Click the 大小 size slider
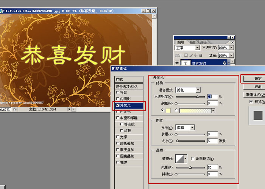This screenshot has width=265, height=189. 190,141
